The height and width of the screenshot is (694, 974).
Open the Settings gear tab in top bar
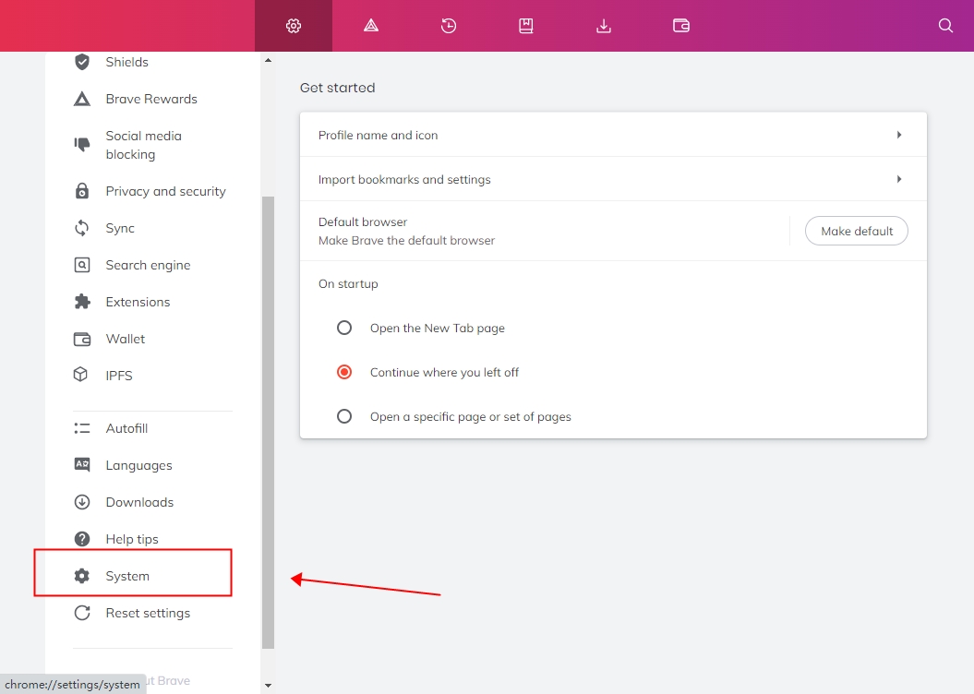click(x=294, y=26)
